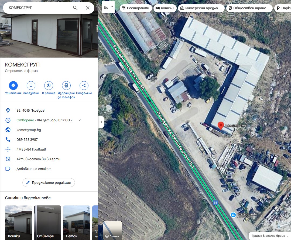Select the Обществен транспорт chip
This screenshot has height=240, width=291.
(249, 8)
